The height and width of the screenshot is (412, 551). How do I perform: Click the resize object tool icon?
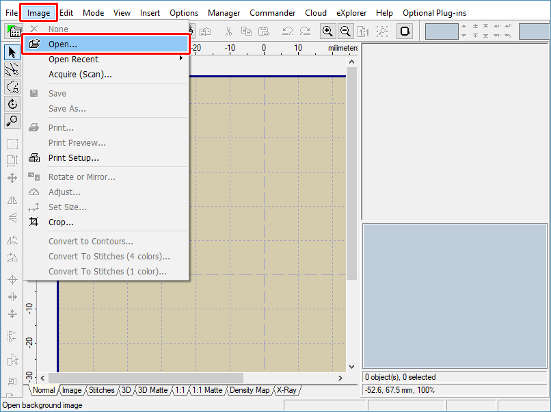point(12,161)
